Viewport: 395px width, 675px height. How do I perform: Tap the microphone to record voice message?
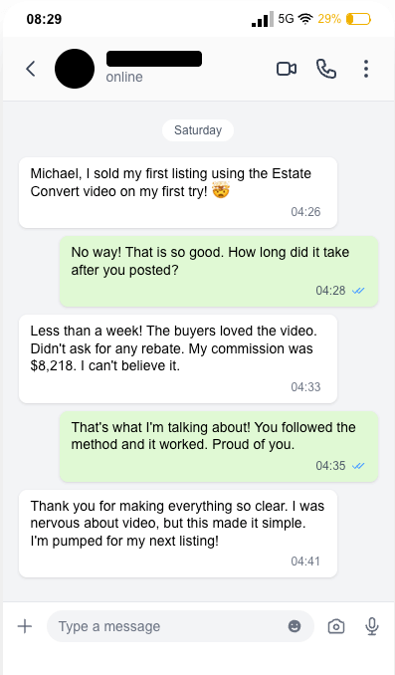point(372,626)
